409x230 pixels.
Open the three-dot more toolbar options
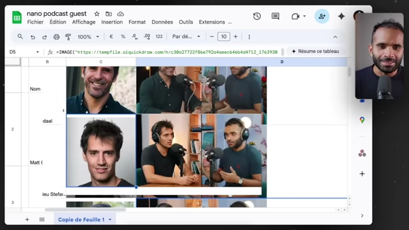coord(249,37)
